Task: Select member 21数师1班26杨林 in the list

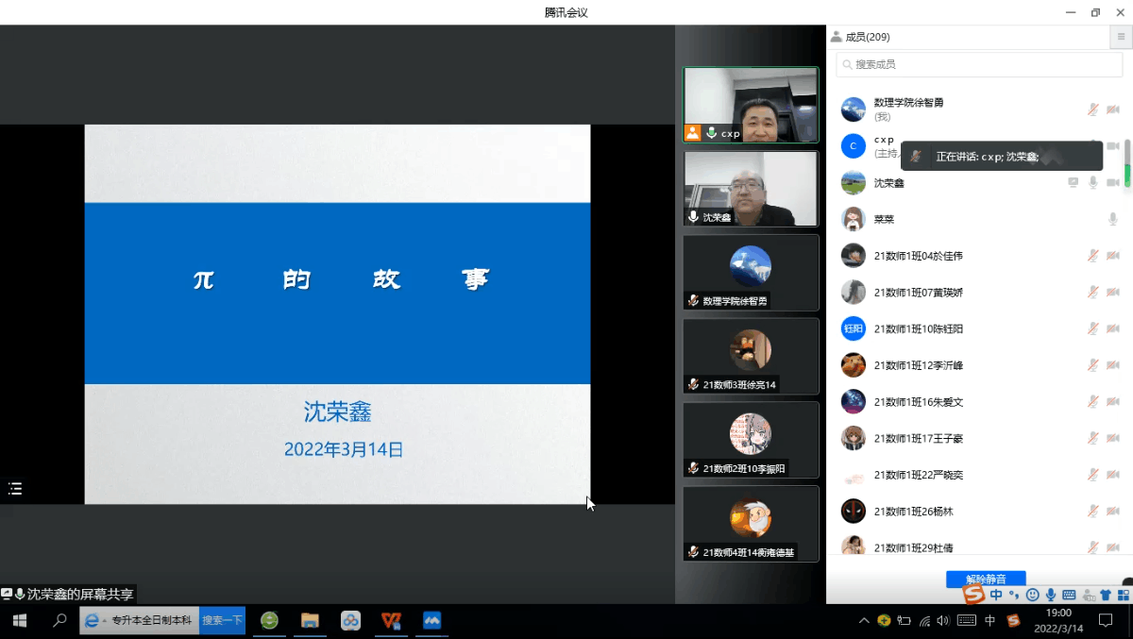Action: [x=913, y=512]
